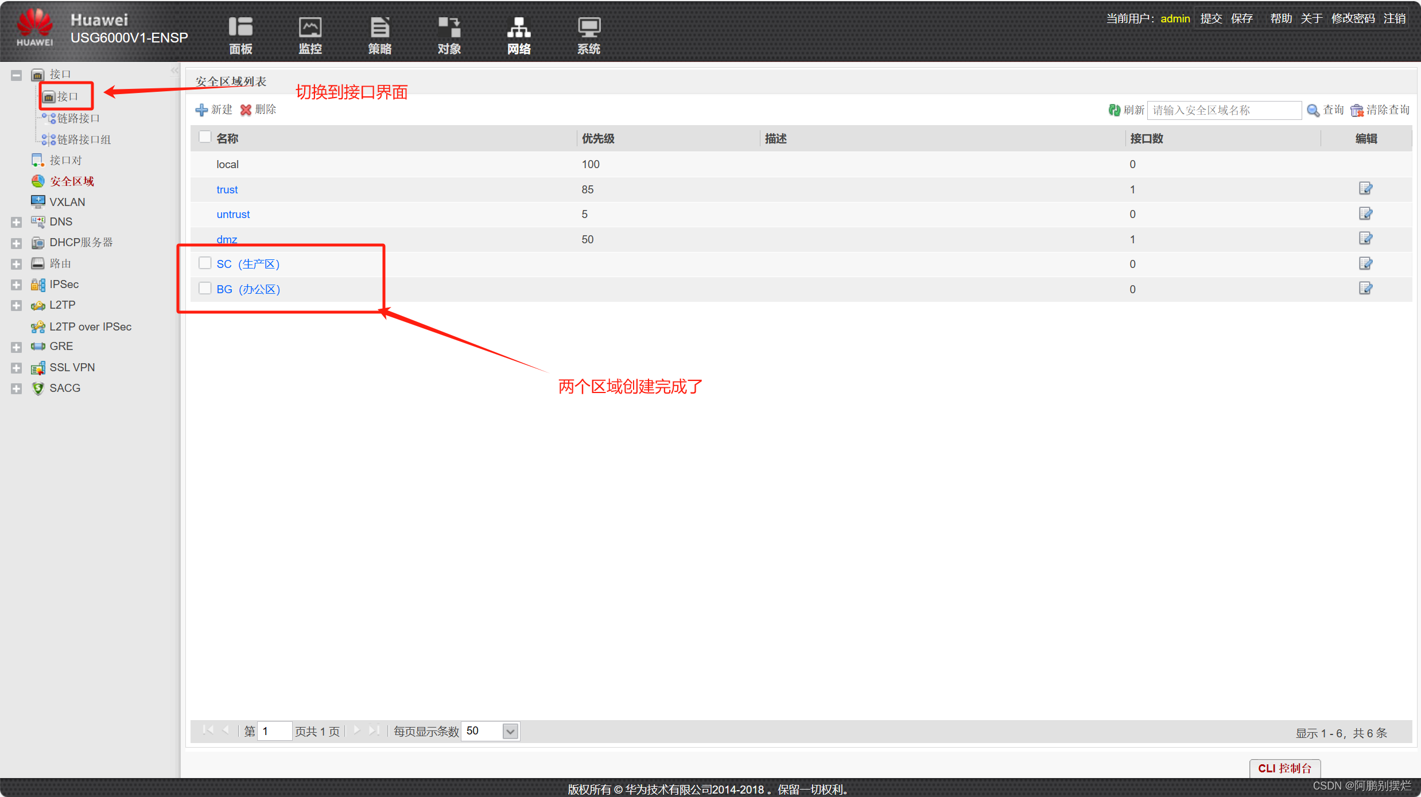Check the BG (办公区) row checkbox

205,289
